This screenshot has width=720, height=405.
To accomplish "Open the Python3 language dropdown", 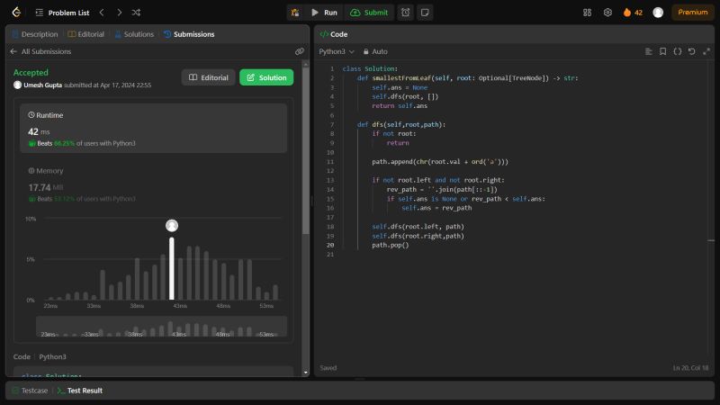I will pos(337,51).
